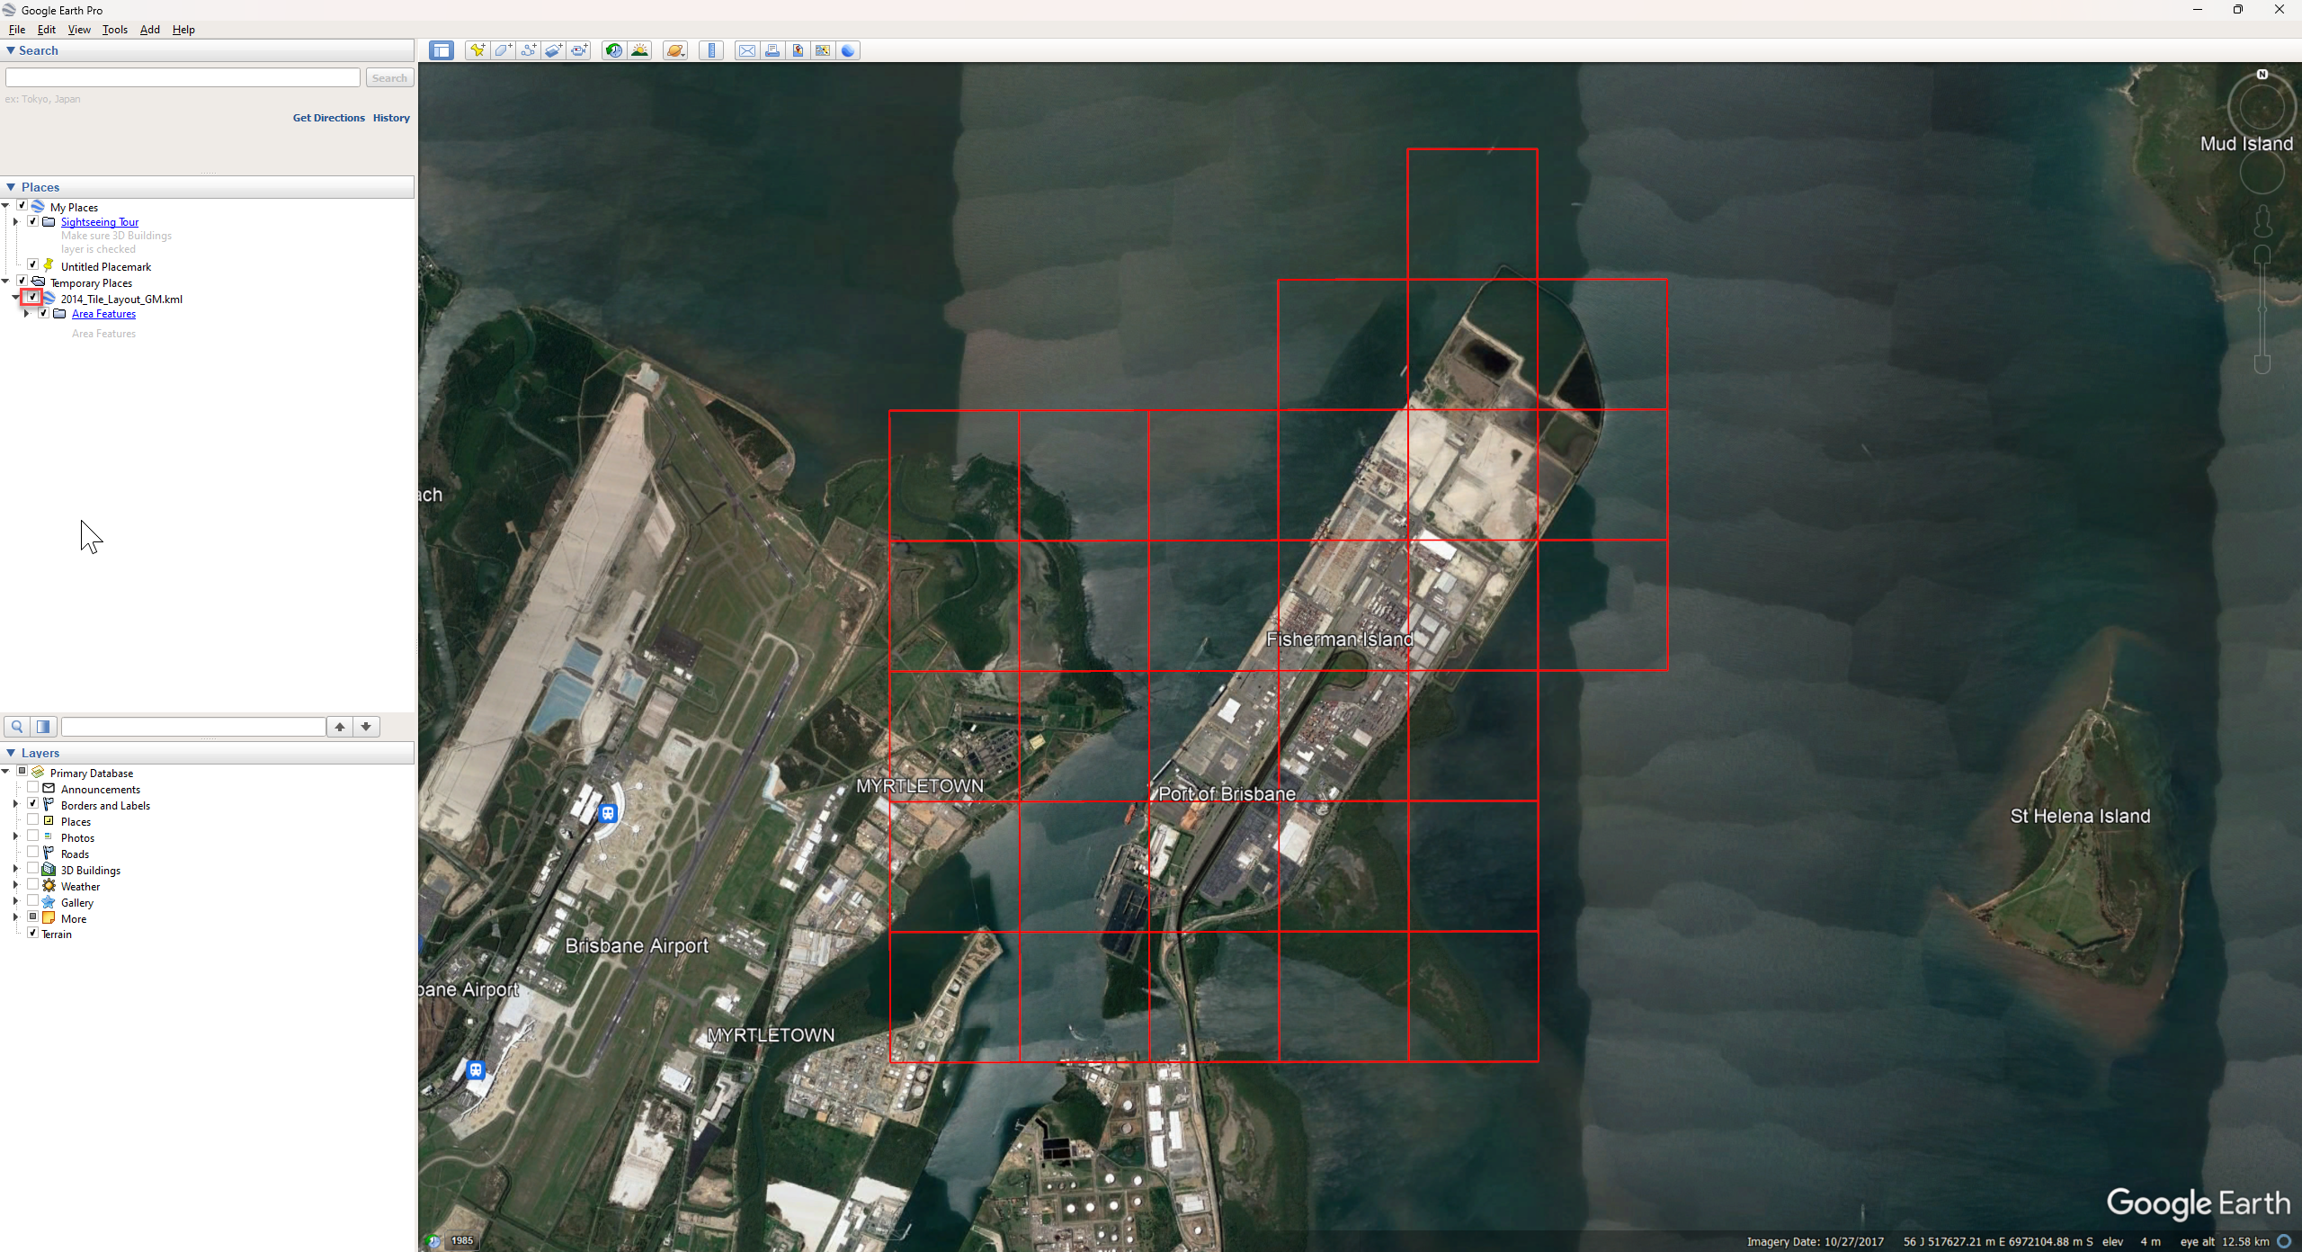Image resolution: width=2302 pixels, height=1252 pixels.
Task: Select the Add Polygon tool
Action: pyautogui.click(x=503, y=50)
